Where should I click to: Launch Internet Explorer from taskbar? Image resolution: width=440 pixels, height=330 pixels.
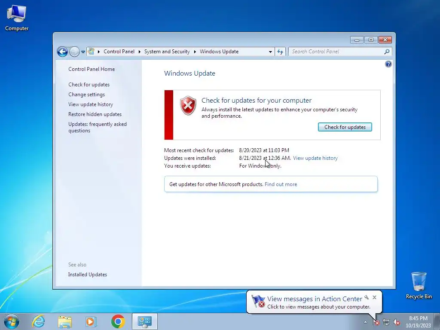coord(38,321)
